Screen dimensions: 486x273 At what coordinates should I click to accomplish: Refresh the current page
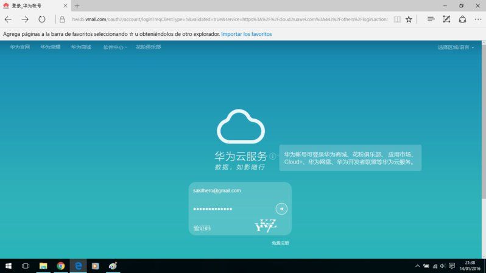tap(42, 19)
